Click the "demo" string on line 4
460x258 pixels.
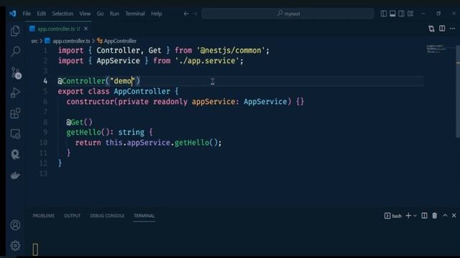click(x=123, y=81)
